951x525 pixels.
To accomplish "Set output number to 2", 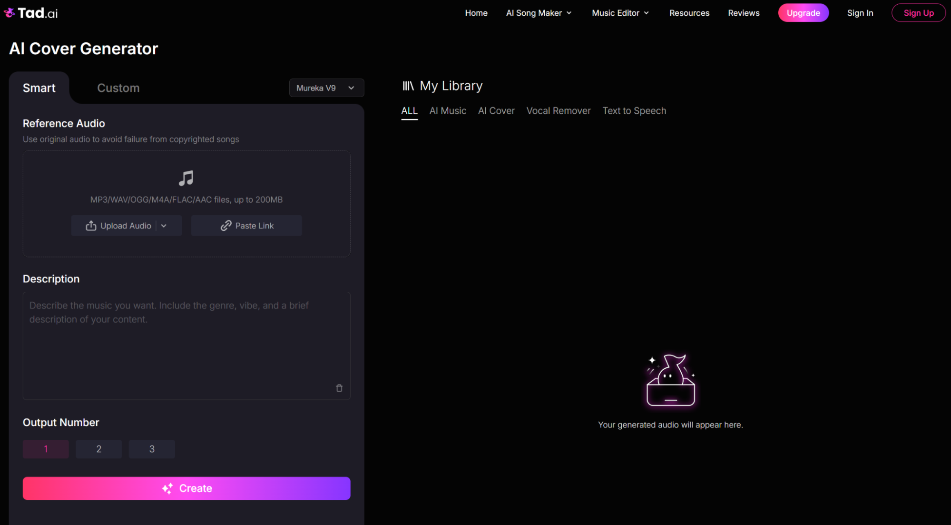I will coord(99,449).
